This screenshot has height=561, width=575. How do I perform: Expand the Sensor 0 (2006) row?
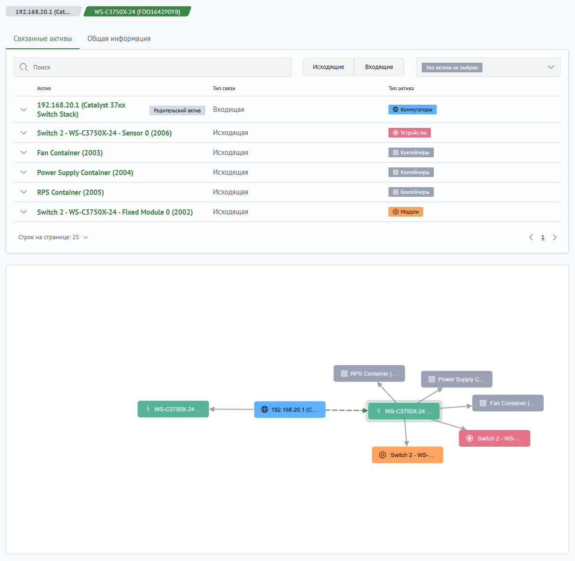point(24,133)
